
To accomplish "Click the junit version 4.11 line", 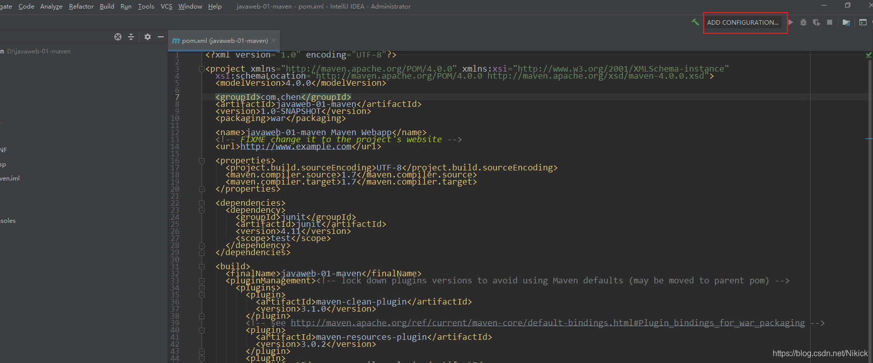I will (x=293, y=231).
